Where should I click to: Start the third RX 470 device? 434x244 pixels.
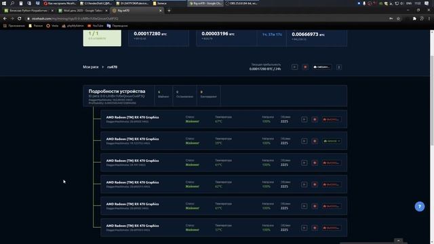click(x=304, y=163)
